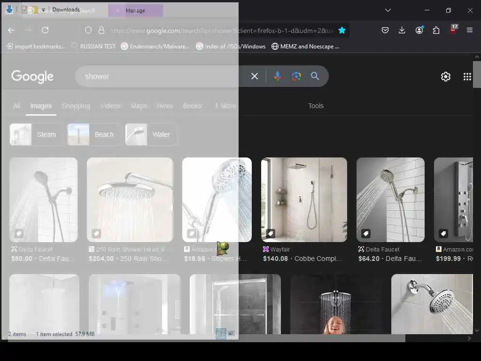Switch to the News tab

[165, 106]
